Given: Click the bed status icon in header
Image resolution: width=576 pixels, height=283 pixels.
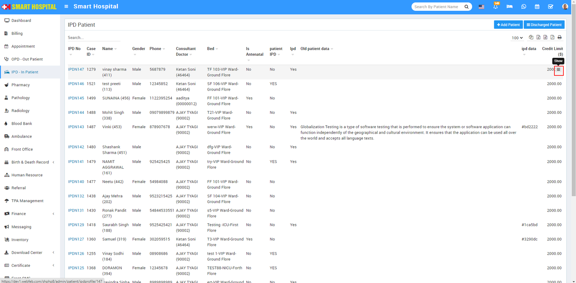Looking at the screenshot, I should 509,7.
